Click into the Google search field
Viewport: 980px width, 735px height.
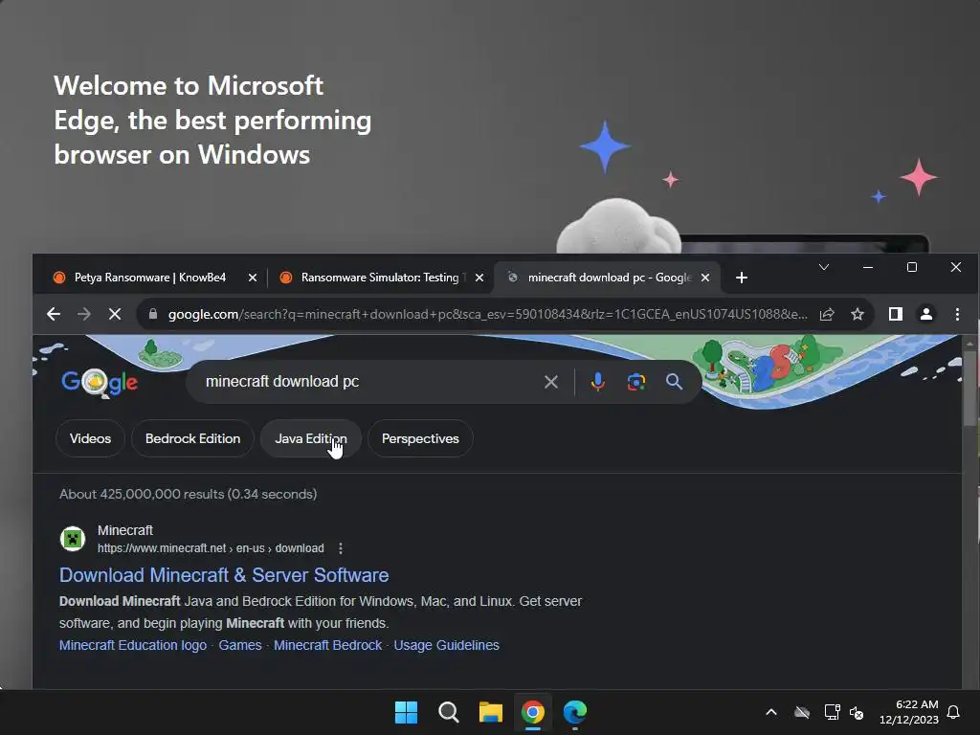368,382
